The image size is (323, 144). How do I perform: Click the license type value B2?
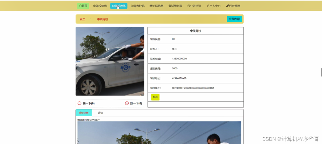[174, 39]
